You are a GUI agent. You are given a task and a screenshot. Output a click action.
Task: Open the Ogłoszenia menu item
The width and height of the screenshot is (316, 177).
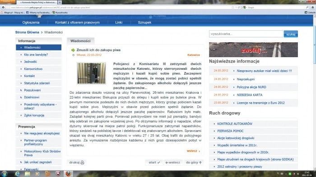coord(31,23)
